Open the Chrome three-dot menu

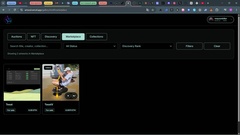[236, 10]
